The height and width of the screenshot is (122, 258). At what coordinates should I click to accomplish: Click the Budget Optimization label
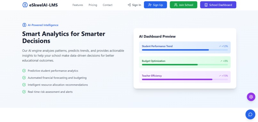coord(154,61)
